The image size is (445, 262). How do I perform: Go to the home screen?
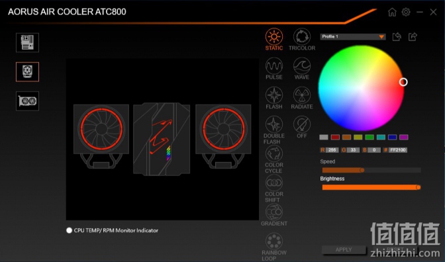pyautogui.click(x=392, y=12)
